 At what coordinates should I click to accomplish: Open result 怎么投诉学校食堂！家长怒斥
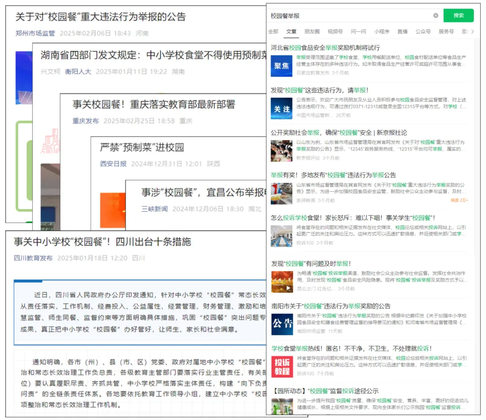(353, 217)
